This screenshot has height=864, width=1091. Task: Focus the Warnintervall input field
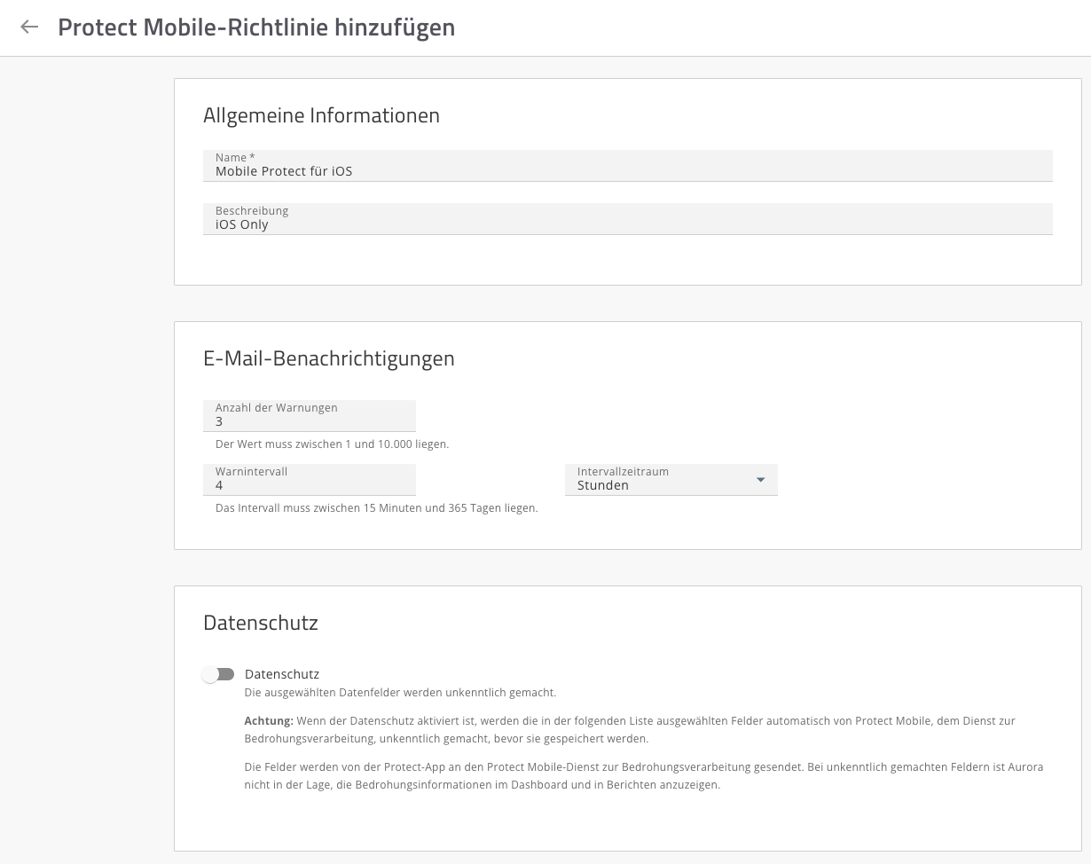[310, 485]
